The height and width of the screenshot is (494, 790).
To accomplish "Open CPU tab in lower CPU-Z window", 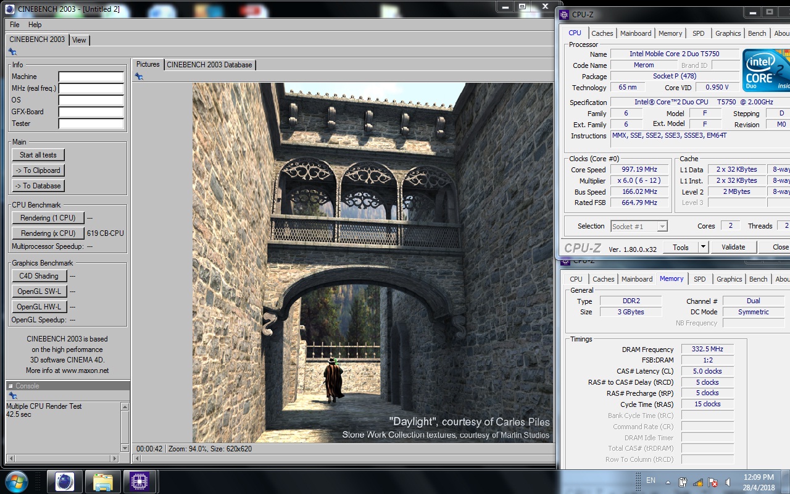I will pos(576,279).
